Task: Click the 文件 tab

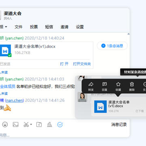Action: pyautogui.click(x=19, y=27)
